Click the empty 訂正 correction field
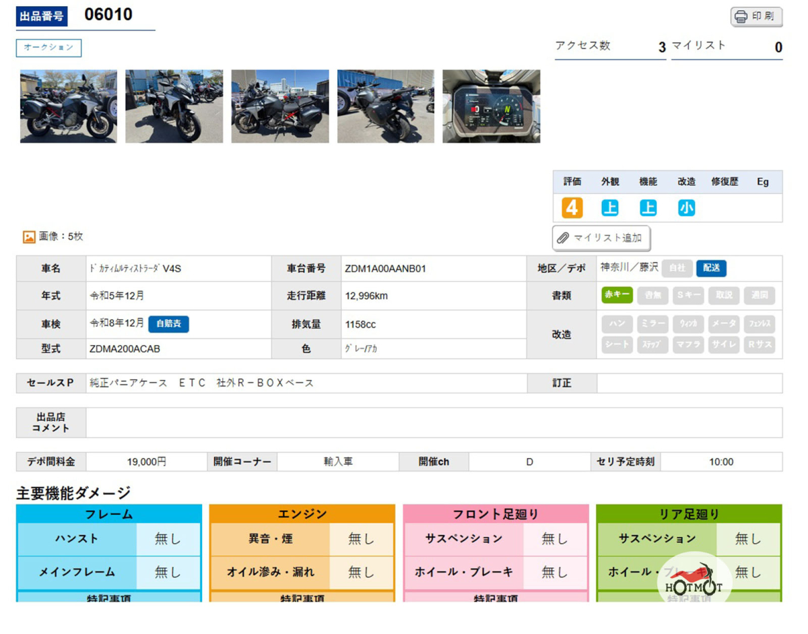This screenshot has height=634, width=808. click(689, 383)
